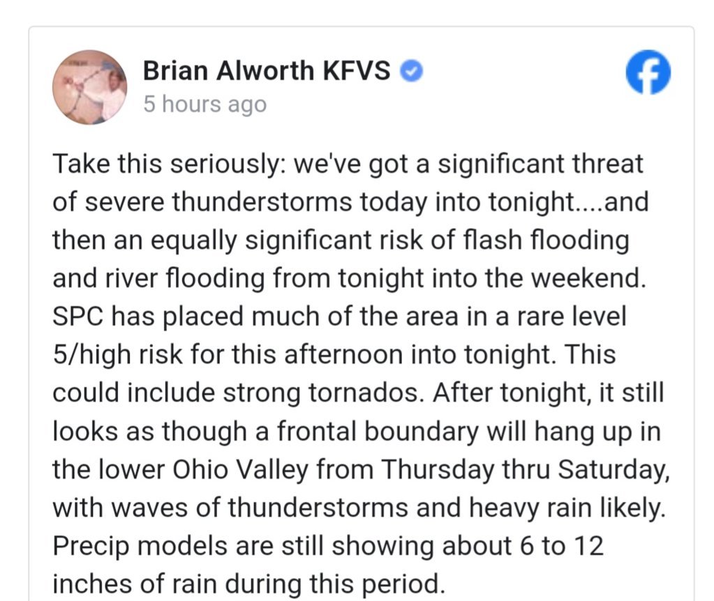Open the Facebook logo icon
Screen dimensions: 714x601
coord(648,72)
